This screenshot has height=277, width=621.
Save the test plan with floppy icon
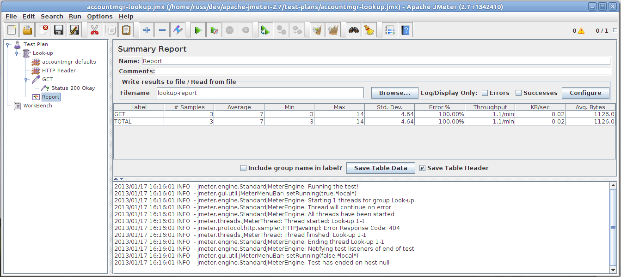[x=59, y=30]
